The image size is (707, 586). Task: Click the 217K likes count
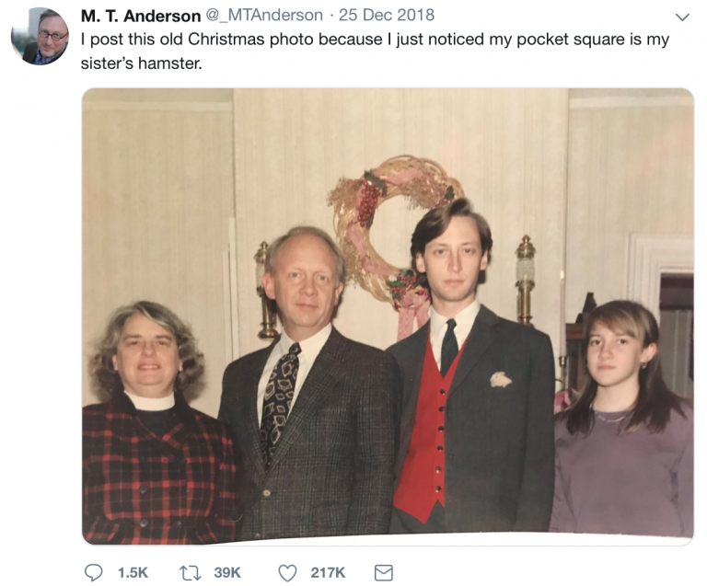click(328, 572)
